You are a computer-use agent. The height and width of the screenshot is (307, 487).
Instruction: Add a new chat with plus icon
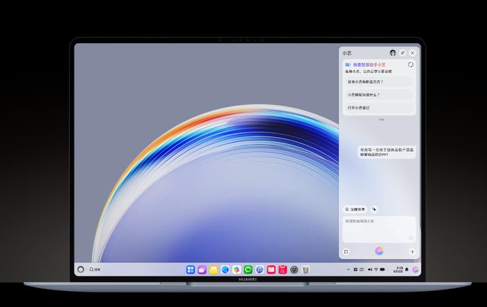(x=412, y=252)
